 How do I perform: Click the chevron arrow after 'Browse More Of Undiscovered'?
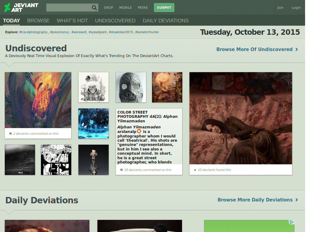[x=297, y=49]
